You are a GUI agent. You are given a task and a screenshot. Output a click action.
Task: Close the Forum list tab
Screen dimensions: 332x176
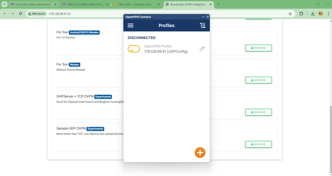(55, 4)
